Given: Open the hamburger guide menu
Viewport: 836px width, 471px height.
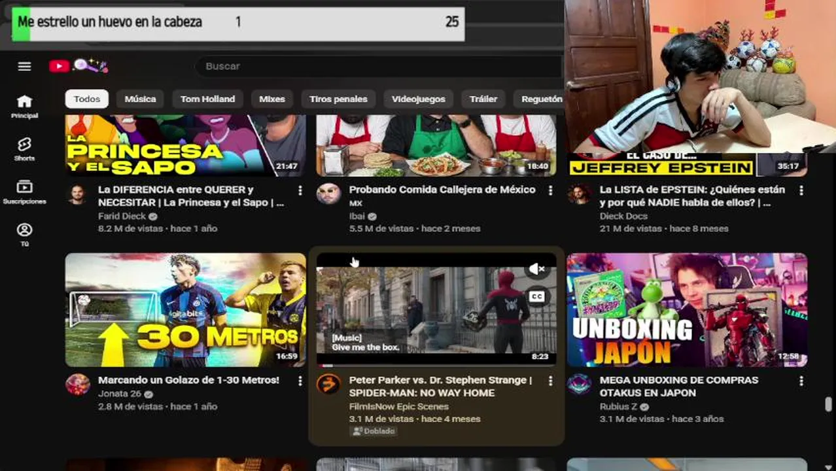Looking at the screenshot, I should [24, 66].
